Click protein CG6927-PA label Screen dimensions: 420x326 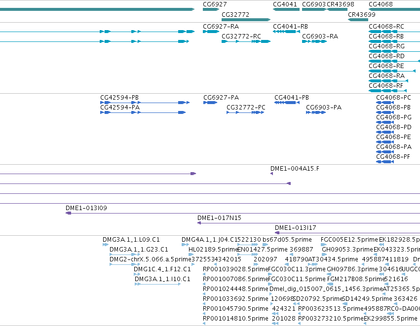coord(221,98)
